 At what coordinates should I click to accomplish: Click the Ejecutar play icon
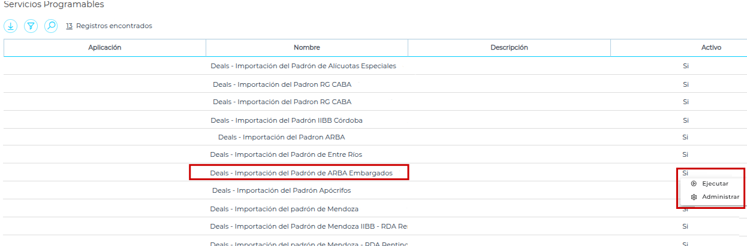pyautogui.click(x=694, y=184)
